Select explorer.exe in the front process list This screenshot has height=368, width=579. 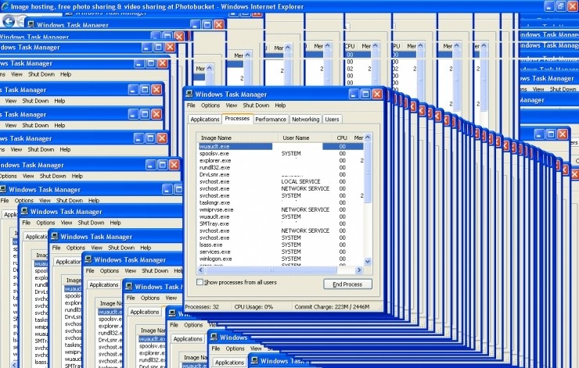(215, 160)
